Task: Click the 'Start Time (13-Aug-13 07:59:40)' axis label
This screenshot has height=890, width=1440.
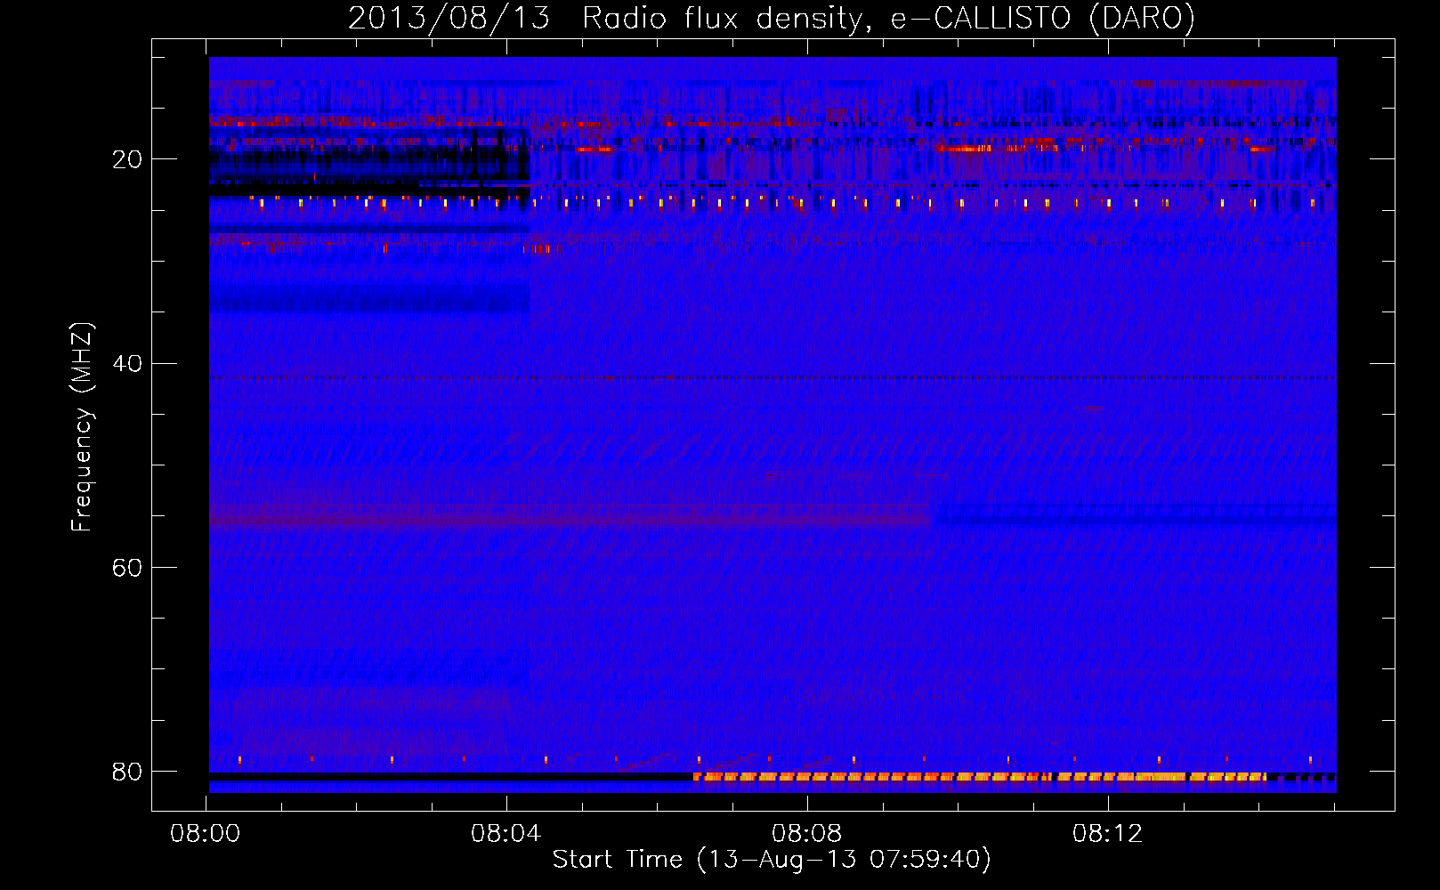Action: 772,860
